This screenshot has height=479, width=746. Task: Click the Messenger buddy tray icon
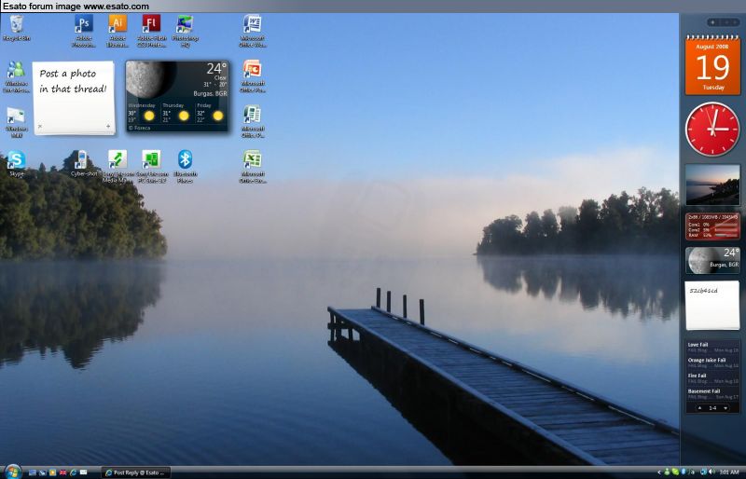tap(667, 472)
